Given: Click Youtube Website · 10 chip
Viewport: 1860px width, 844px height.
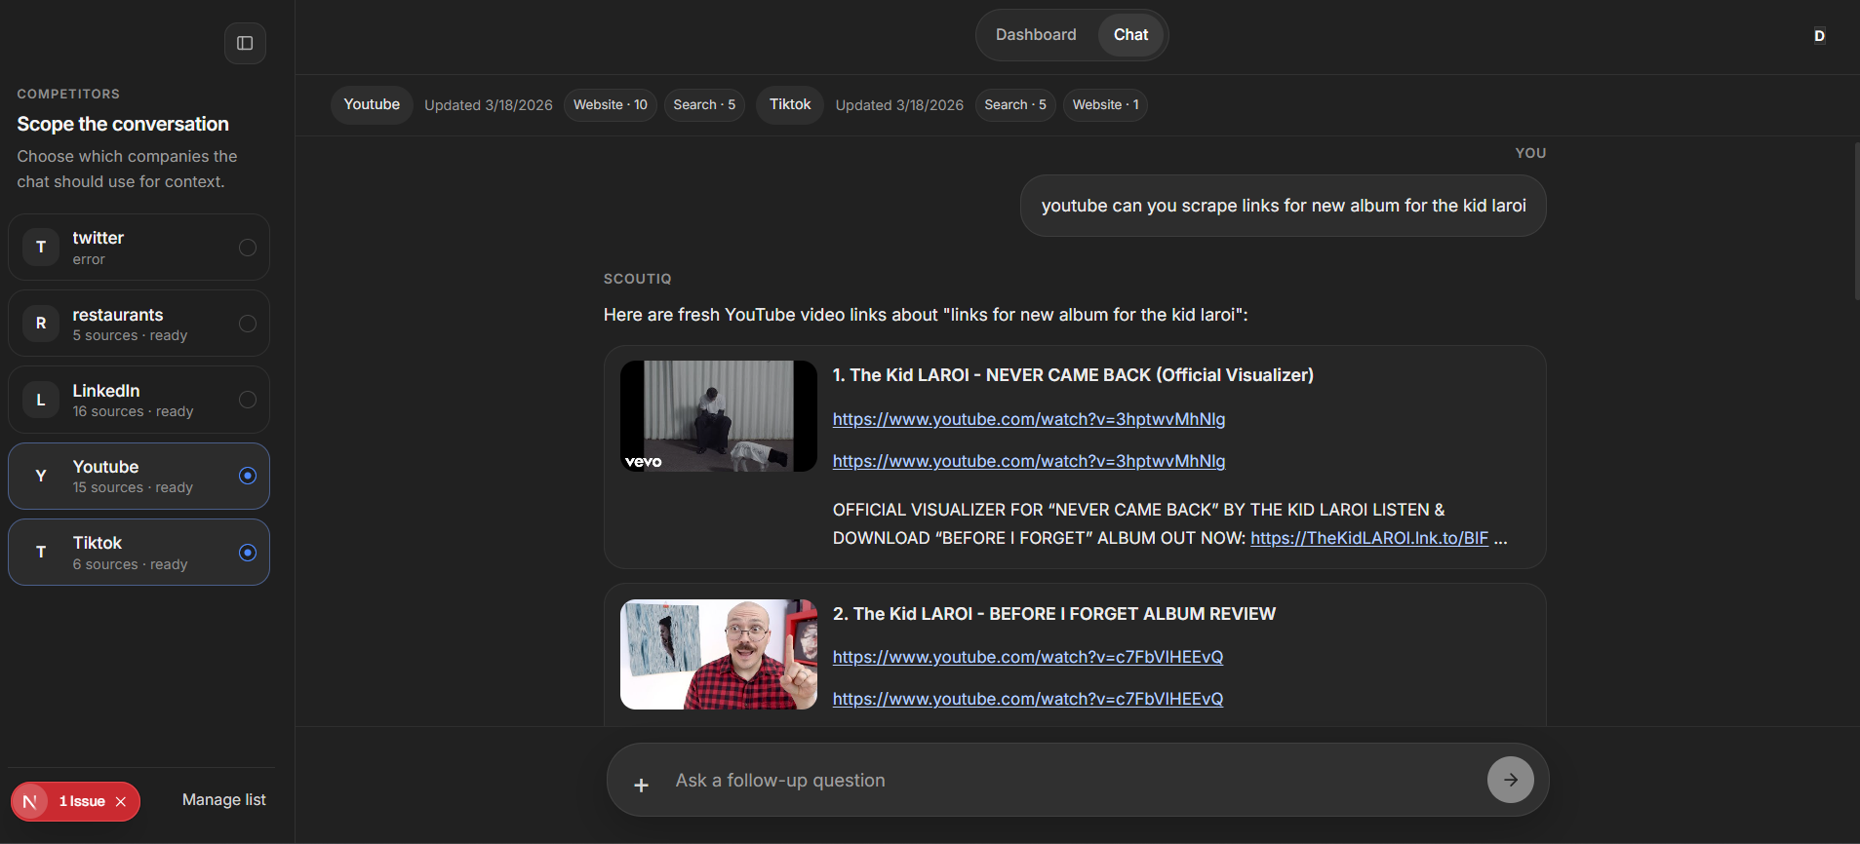Looking at the screenshot, I should tap(611, 105).
